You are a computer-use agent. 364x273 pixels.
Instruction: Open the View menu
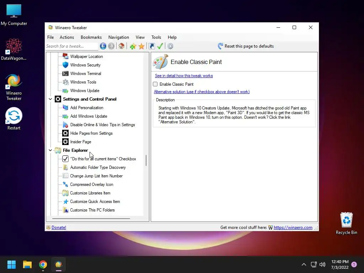140,37
